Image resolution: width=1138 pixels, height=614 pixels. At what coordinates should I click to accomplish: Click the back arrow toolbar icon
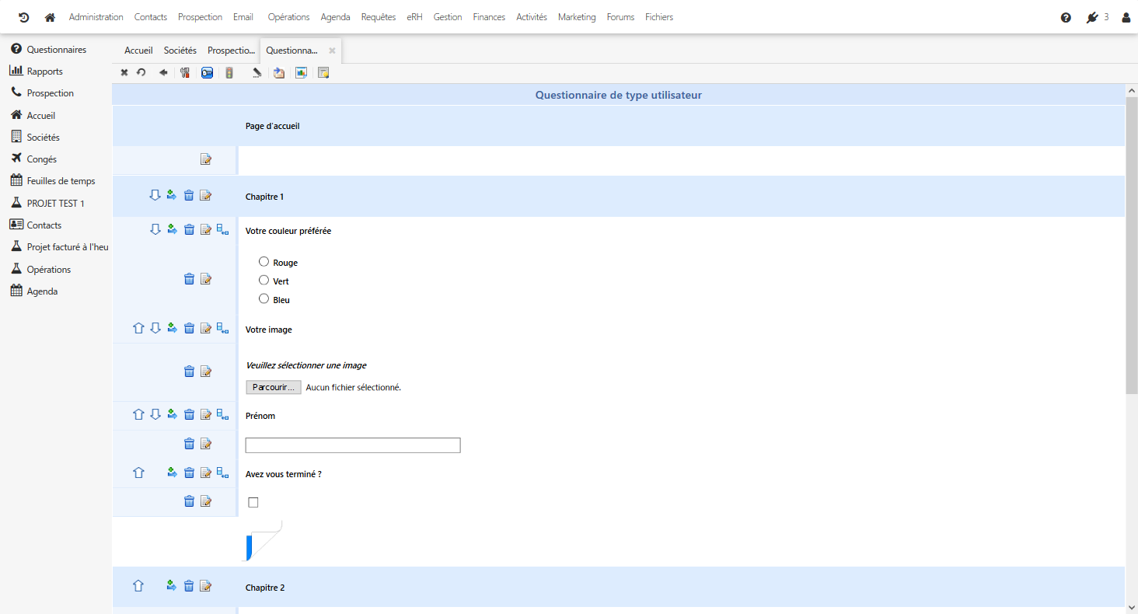[x=163, y=72]
